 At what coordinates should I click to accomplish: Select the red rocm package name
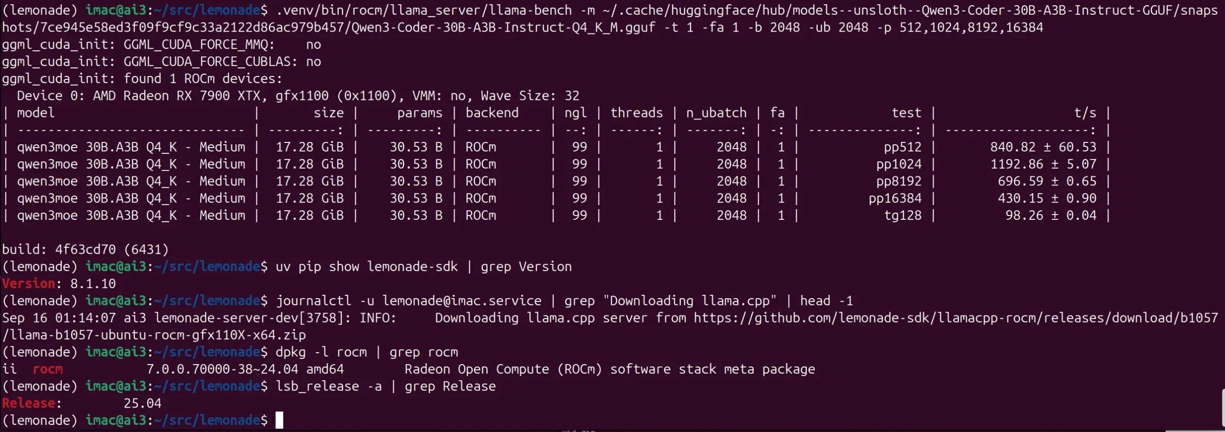pos(47,369)
